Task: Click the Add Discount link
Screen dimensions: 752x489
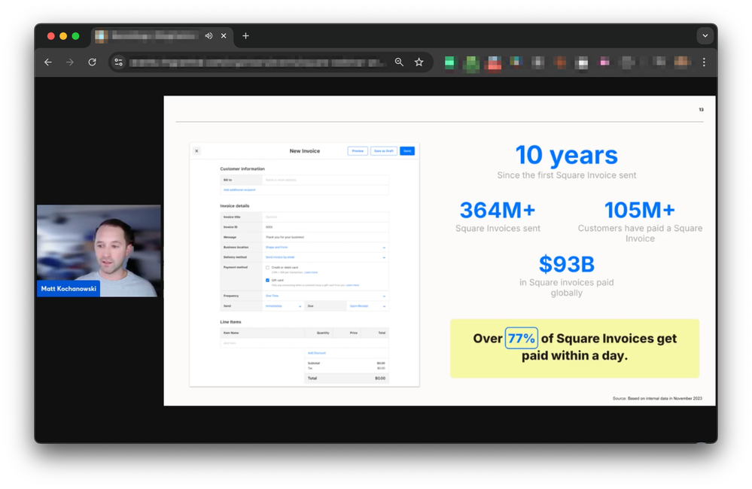Action: (x=316, y=353)
